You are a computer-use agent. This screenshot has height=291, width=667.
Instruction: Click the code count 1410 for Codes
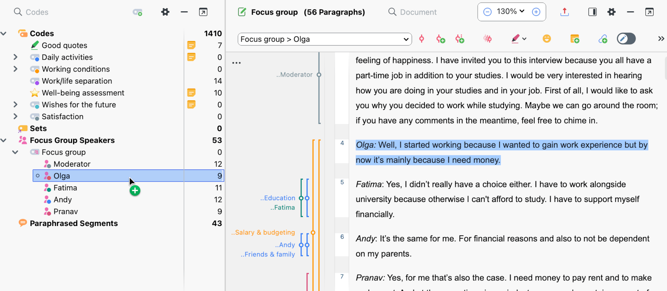pos(213,33)
